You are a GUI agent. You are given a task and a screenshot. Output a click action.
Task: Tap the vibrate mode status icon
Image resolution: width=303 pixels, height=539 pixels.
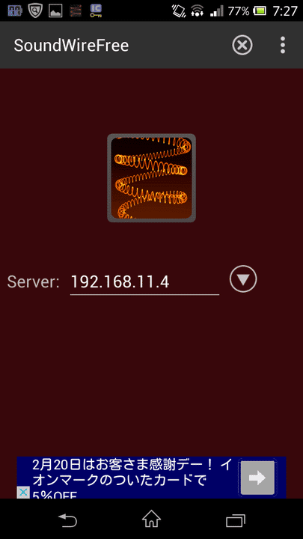pos(179,11)
